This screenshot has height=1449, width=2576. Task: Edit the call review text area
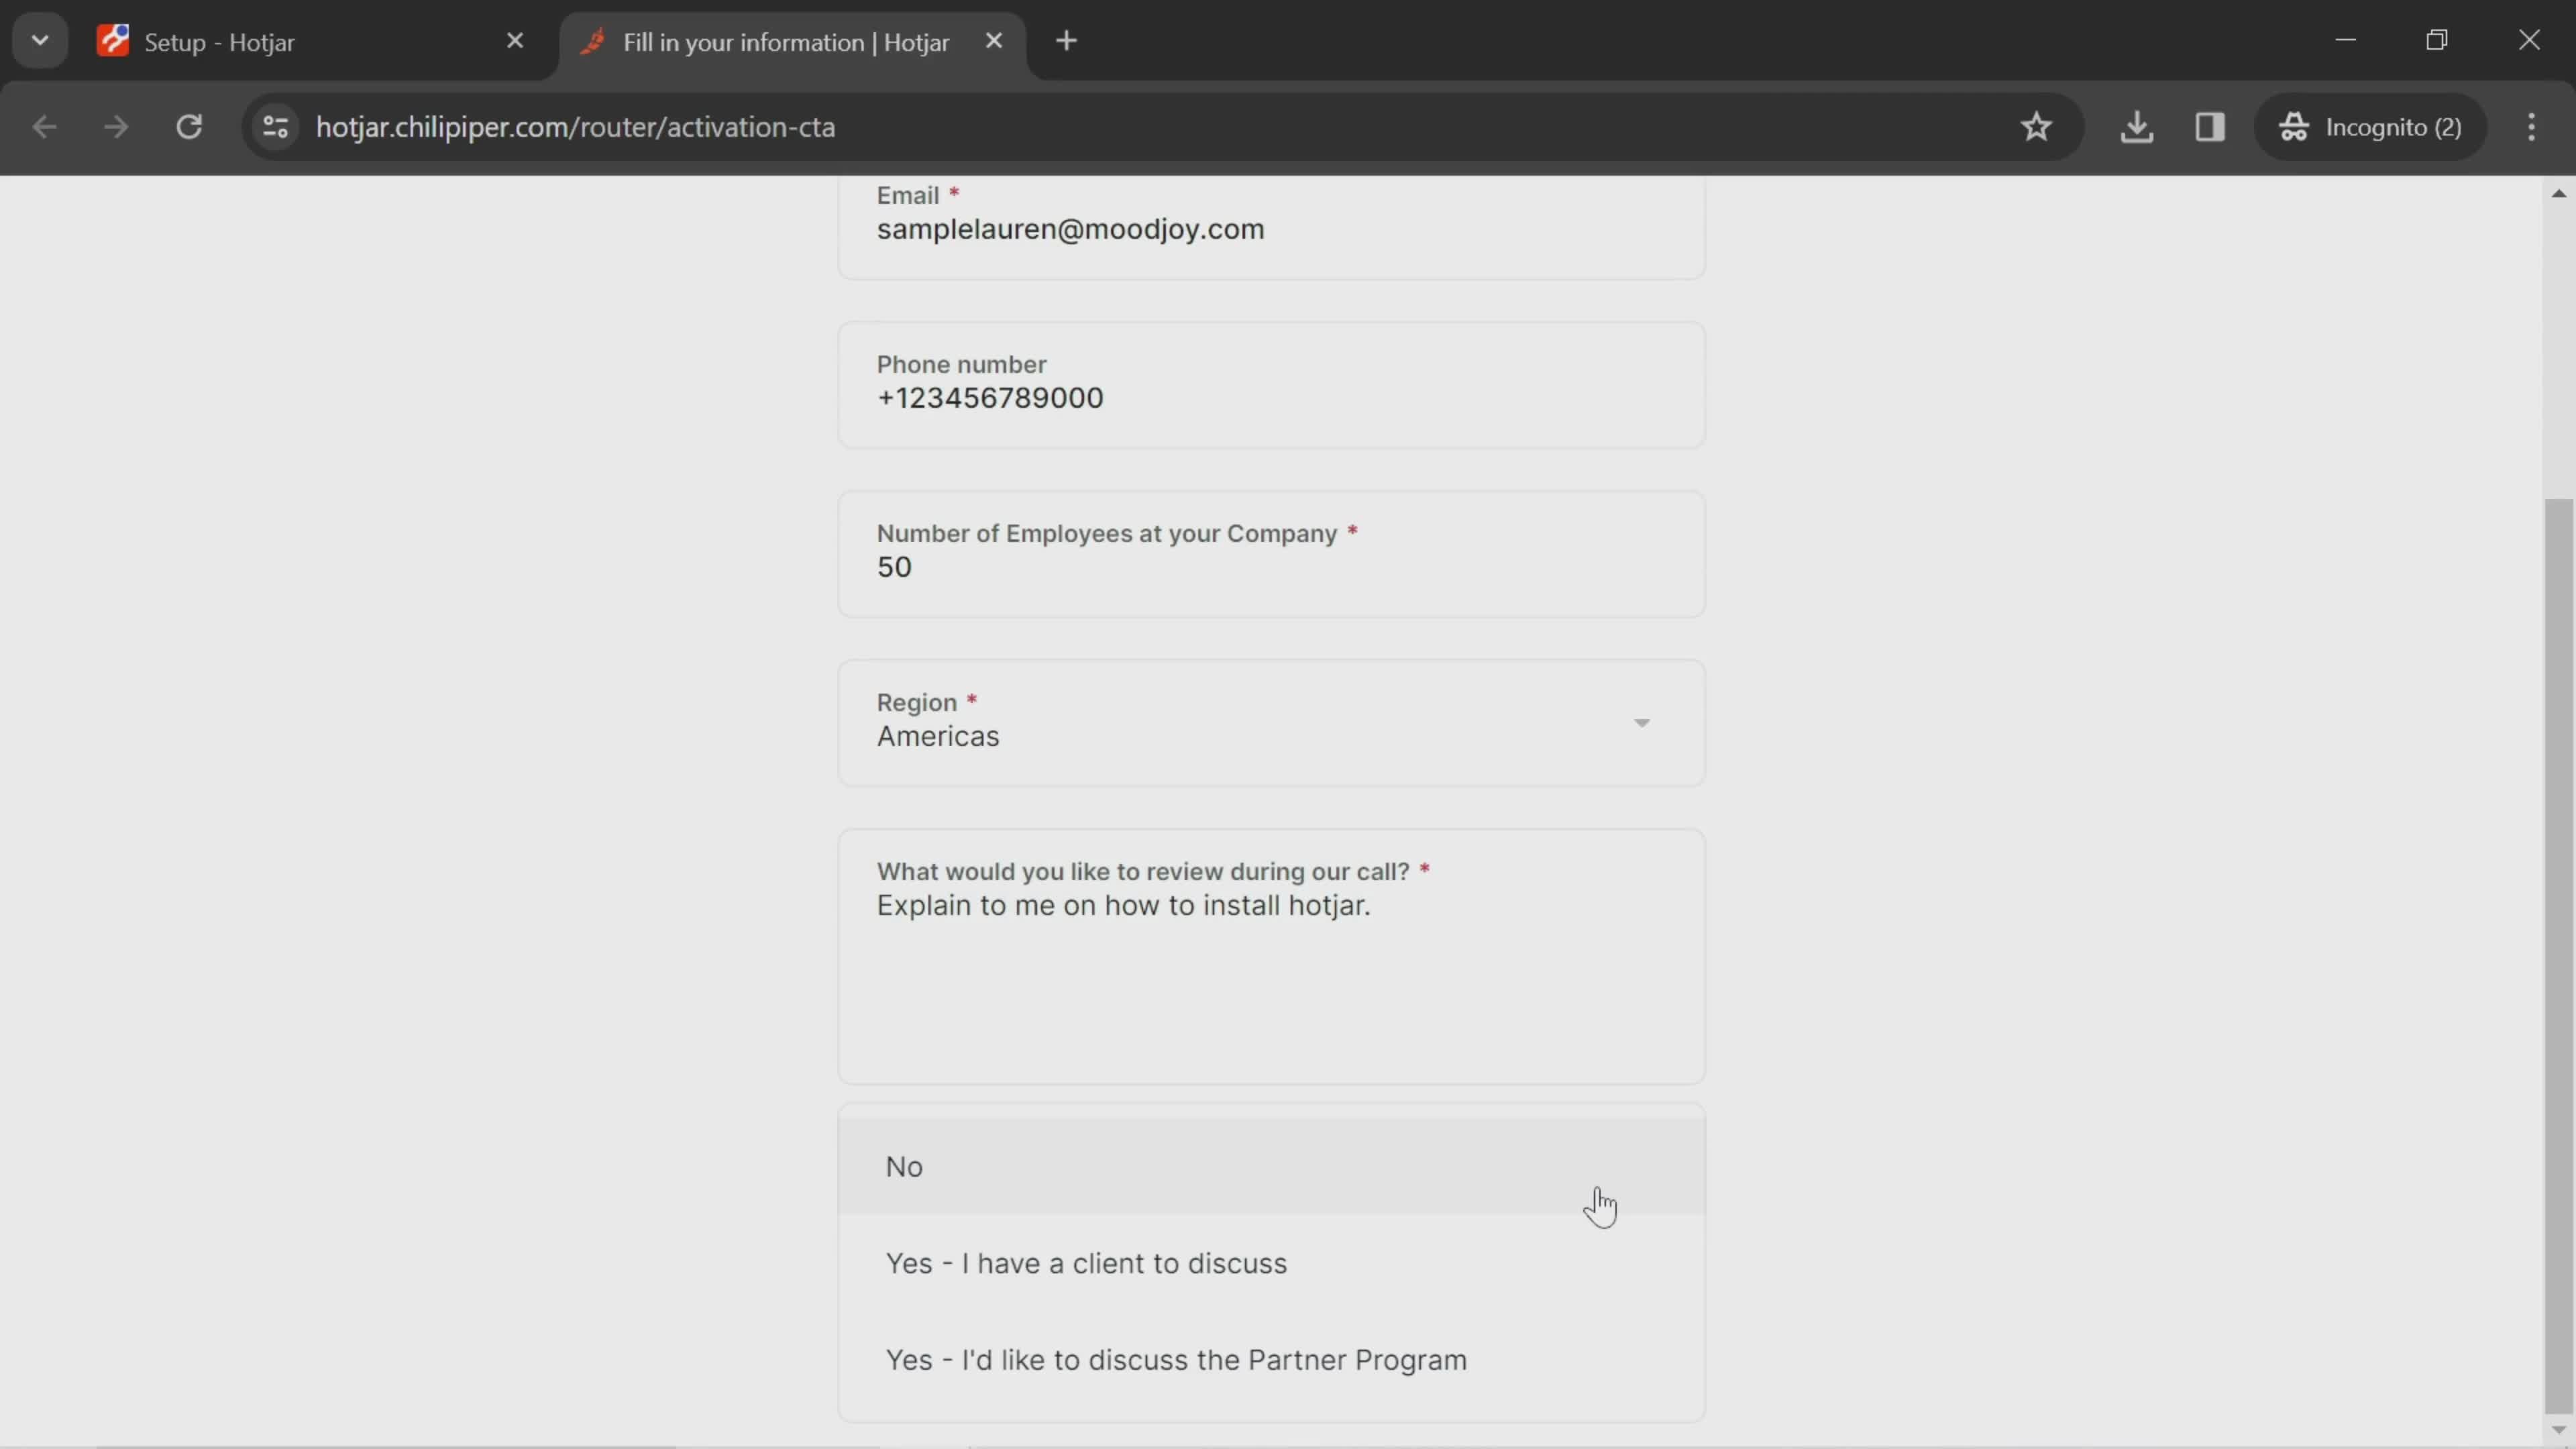[1271, 956]
